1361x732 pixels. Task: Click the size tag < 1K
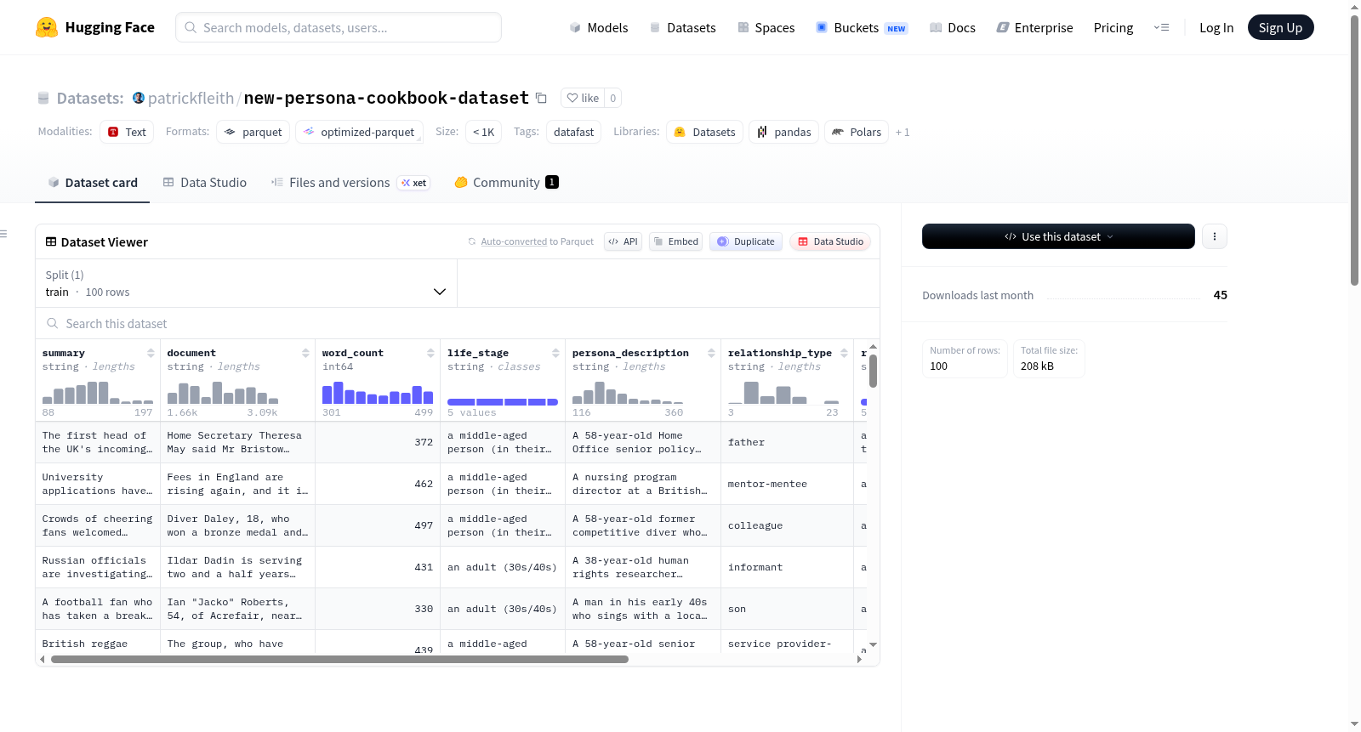[483, 132]
